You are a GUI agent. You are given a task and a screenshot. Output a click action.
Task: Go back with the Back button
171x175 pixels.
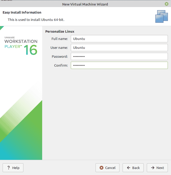(133, 168)
